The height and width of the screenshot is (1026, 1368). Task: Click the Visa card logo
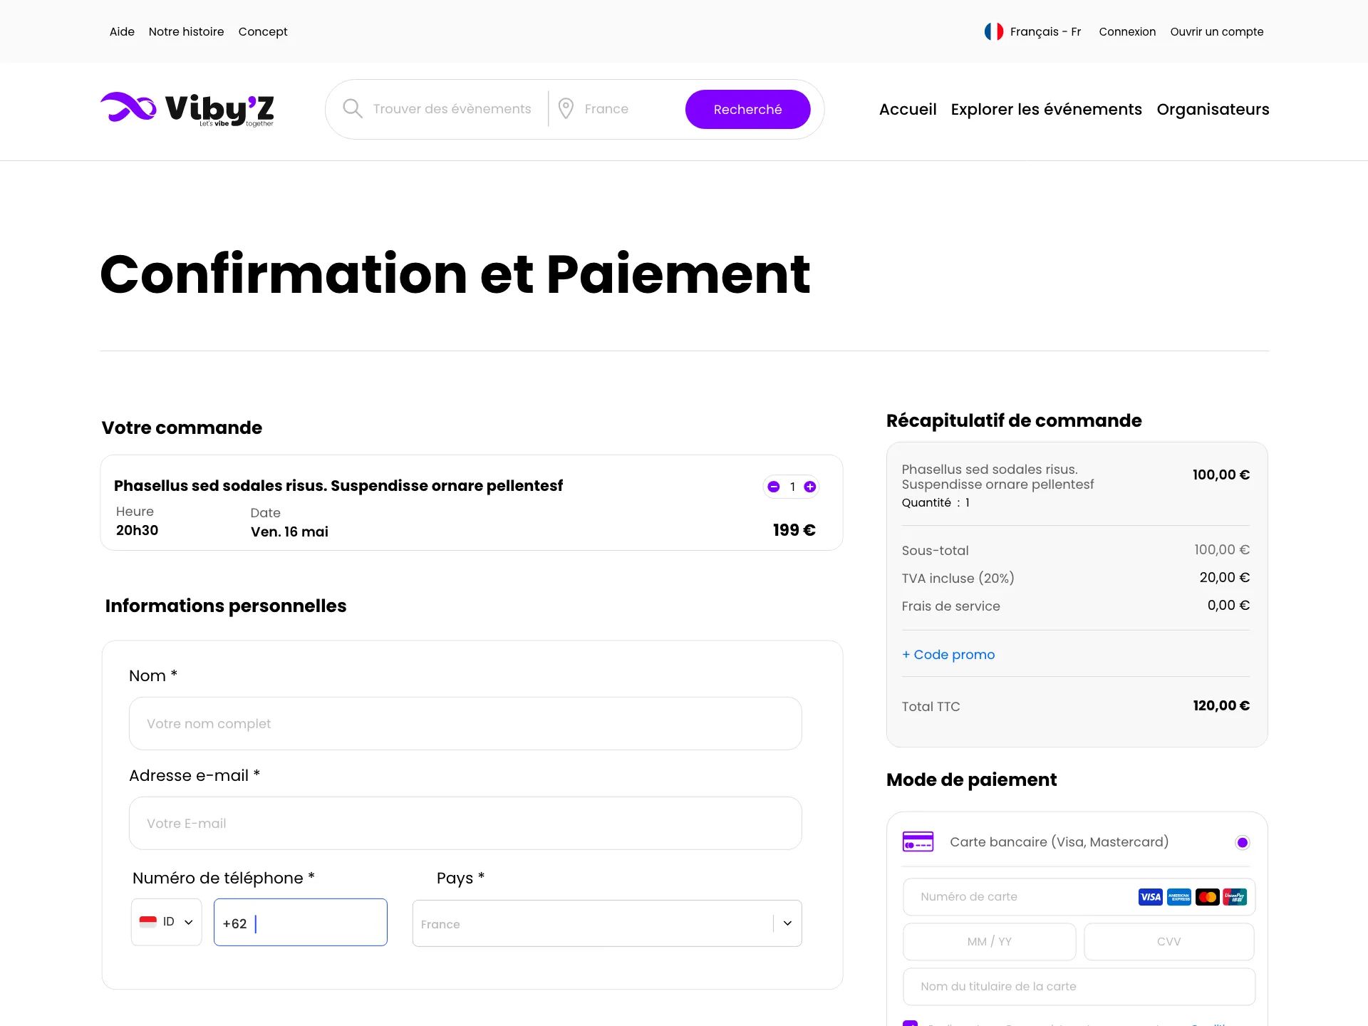pyautogui.click(x=1150, y=897)
